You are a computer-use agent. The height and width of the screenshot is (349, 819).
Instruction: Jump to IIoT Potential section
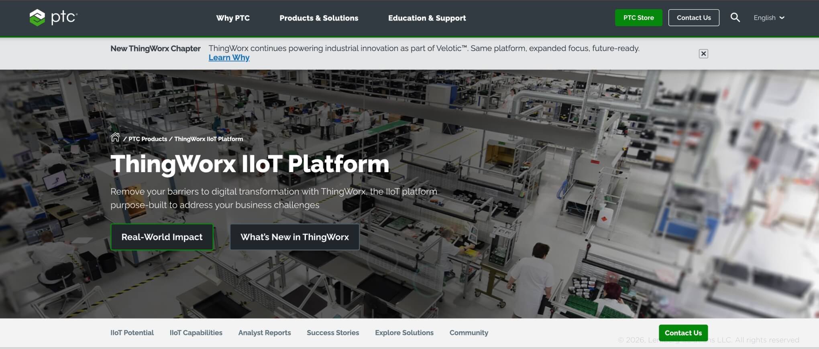pos(132,333)
